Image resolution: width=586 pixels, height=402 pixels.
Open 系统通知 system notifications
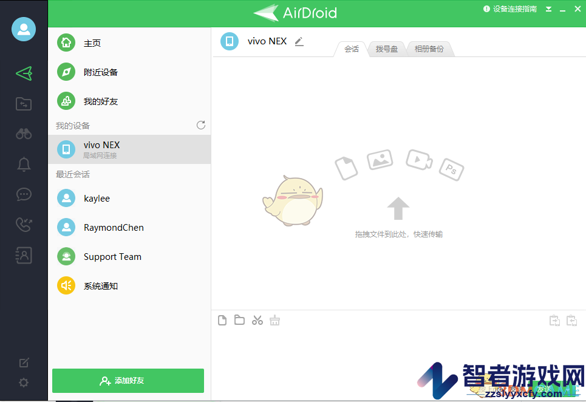pos(129,286)
